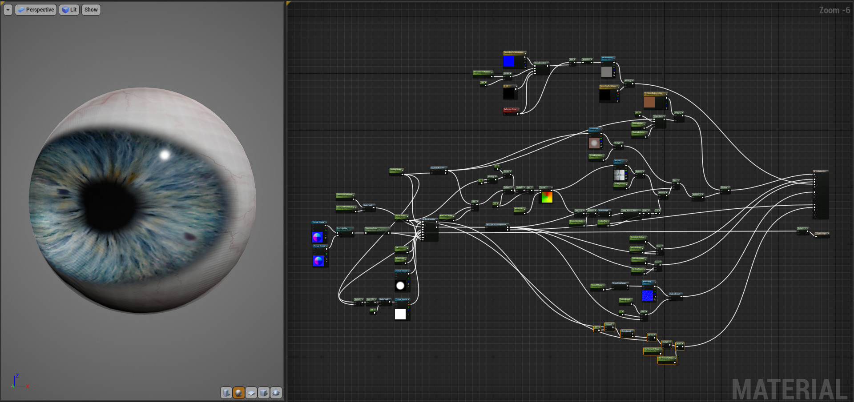Open the Show flags menu
Screen dimensions: 854x402
(x=91, y=9)
